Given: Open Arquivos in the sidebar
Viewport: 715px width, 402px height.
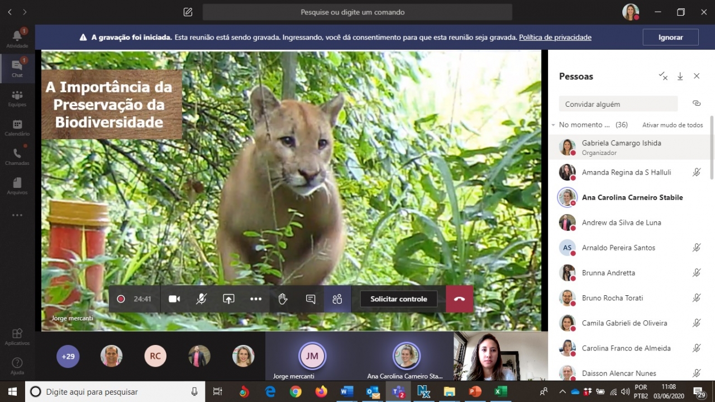Looking at the screenshot, I should [x=17, y=186].
